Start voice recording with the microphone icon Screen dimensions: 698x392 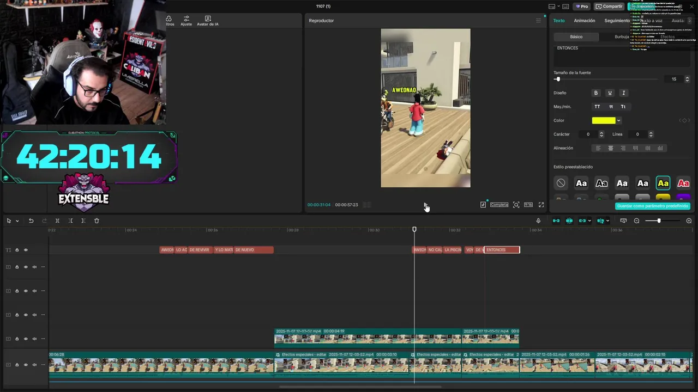point(538,220)
